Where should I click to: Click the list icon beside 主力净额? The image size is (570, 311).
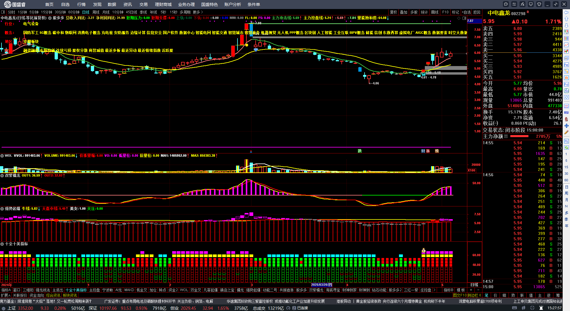[x=506, y=136]
